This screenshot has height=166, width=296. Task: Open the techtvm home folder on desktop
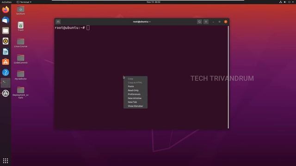(20, 10)
